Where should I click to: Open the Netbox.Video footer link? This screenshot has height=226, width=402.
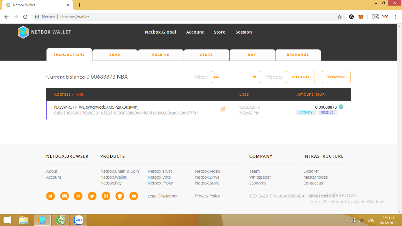pos(207,171)
